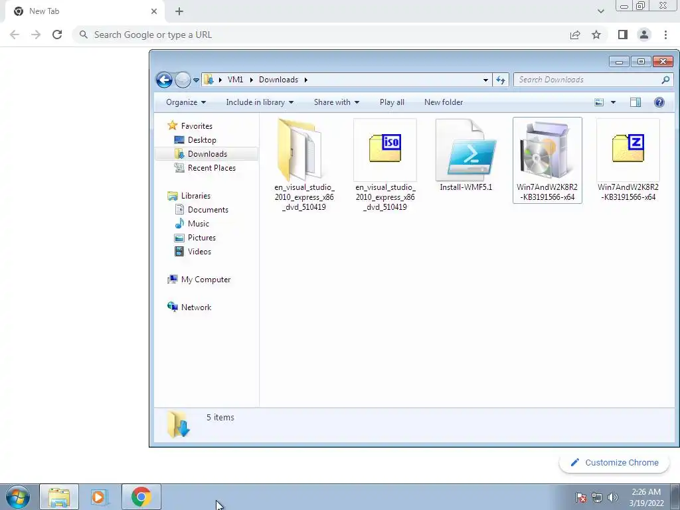Minimize the Downloads Explorer window

(x=619, y=62)
